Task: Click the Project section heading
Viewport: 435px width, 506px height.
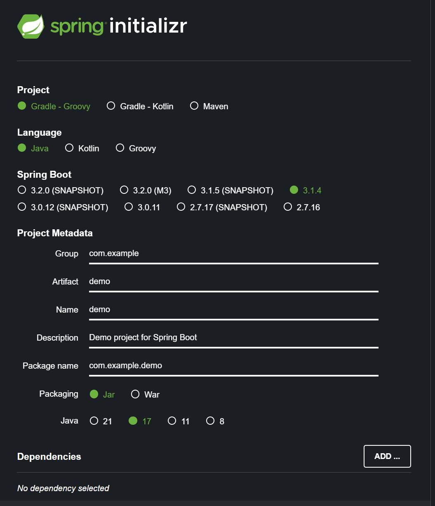Action: click(x=33, y=90)
